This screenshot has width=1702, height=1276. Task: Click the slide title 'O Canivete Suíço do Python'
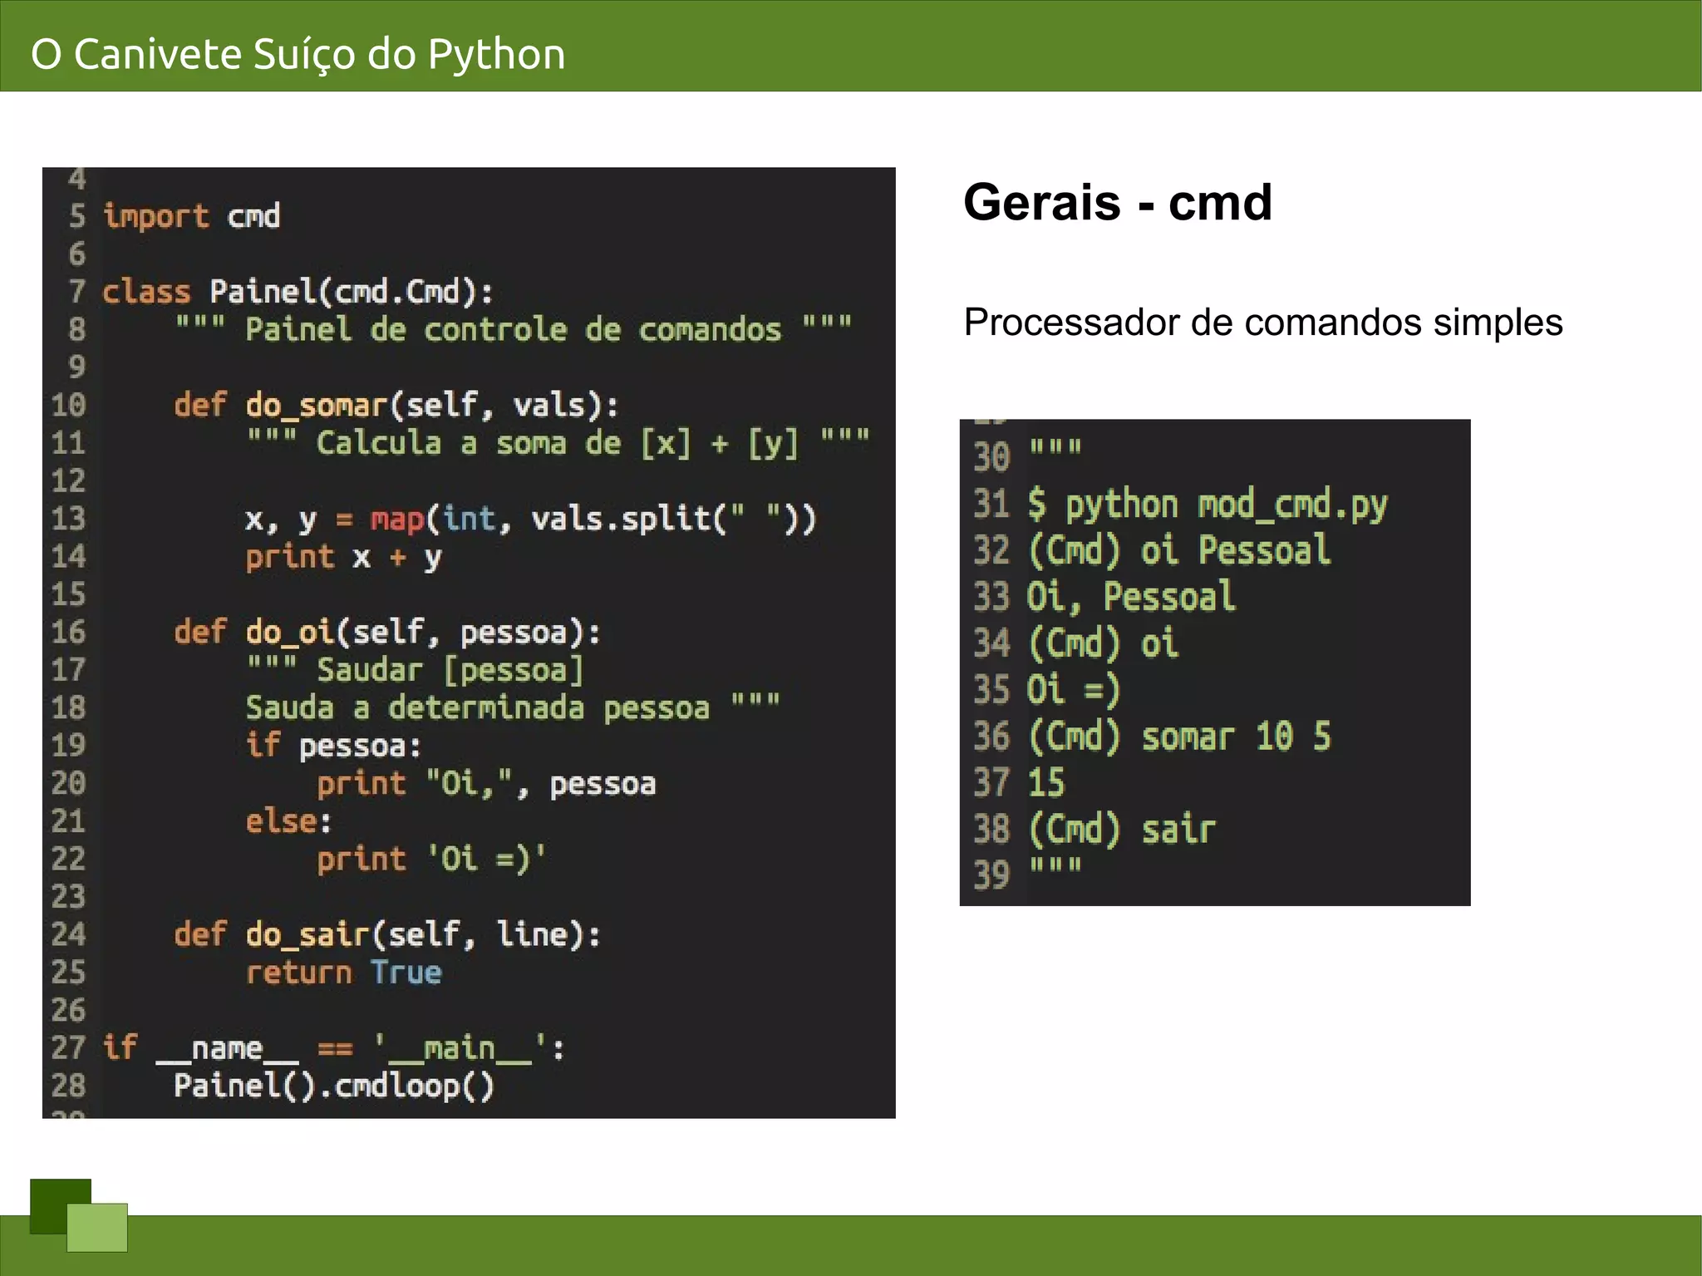click(x=298, y=55)
